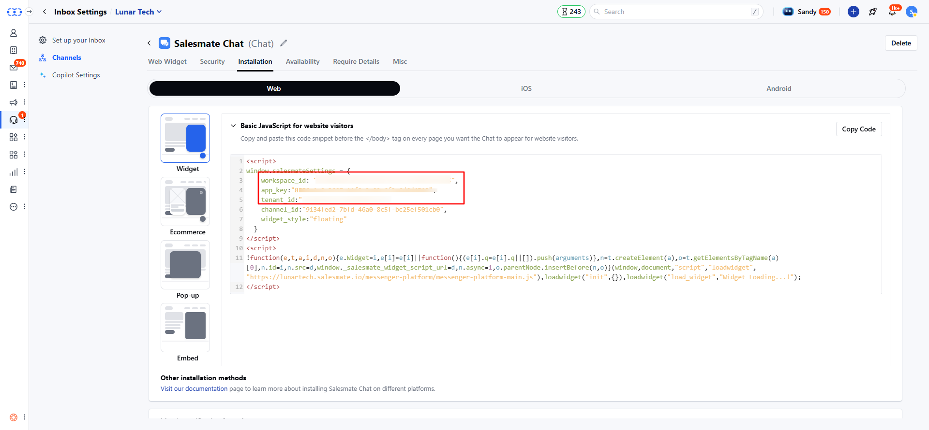Click the lifebuoy help icon at sidebar bottom
929x430 pixels.
[14, 417]
